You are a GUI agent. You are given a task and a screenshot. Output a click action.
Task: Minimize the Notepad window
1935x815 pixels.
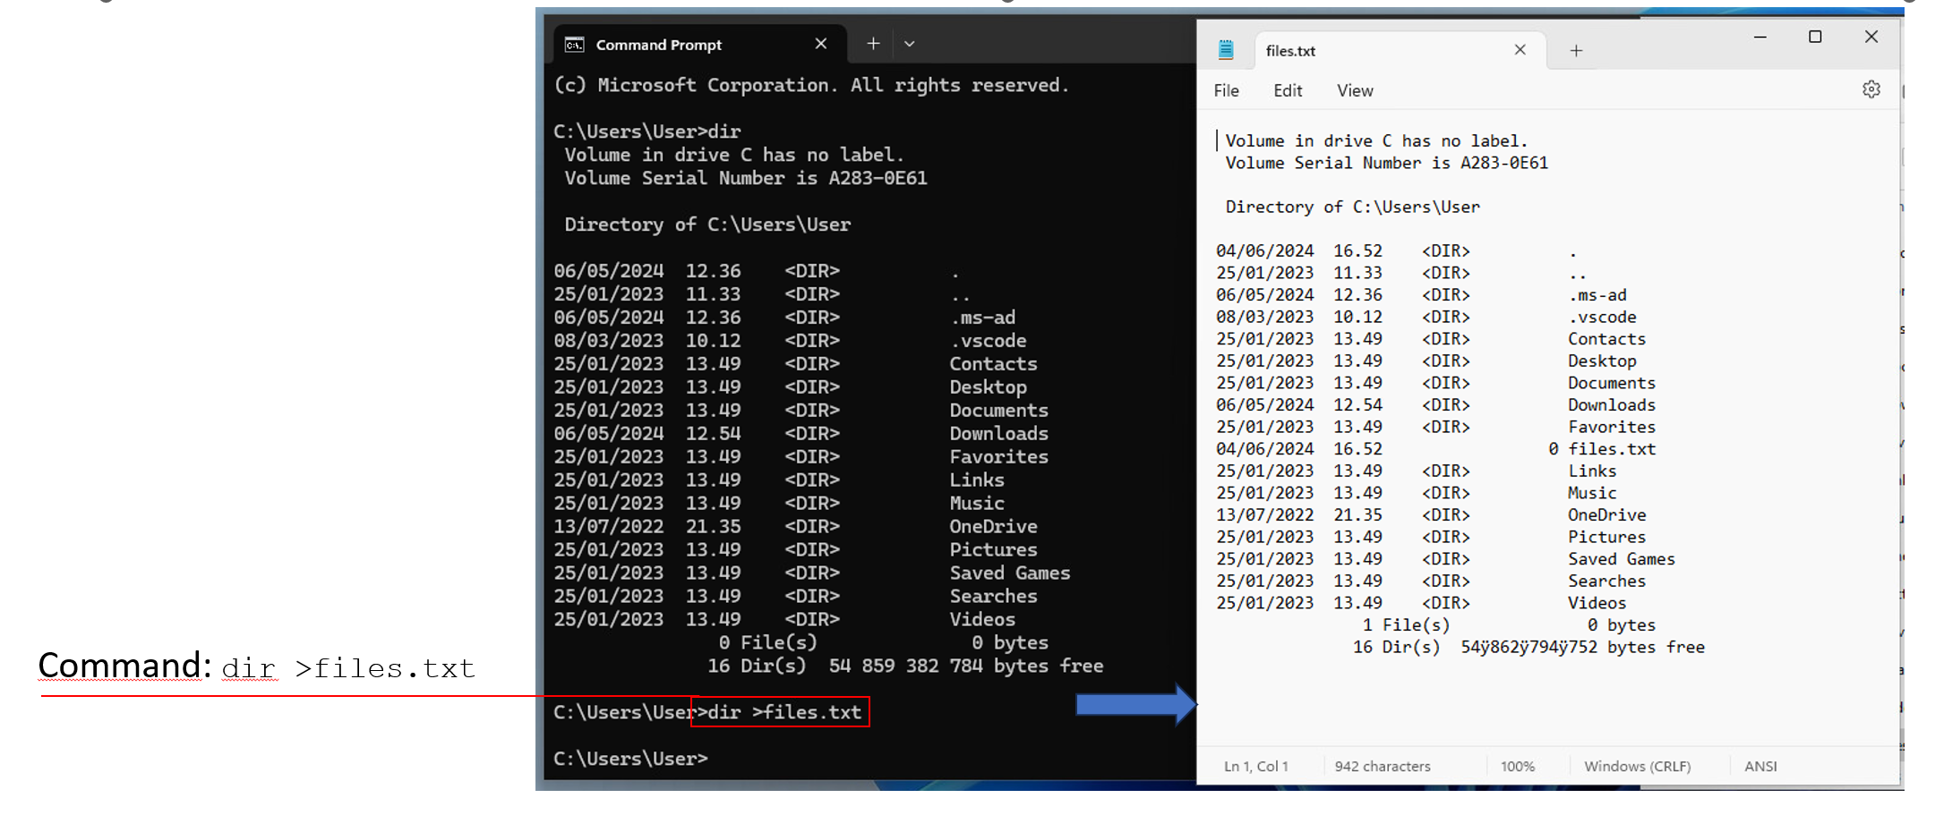tap(1759, 37)
